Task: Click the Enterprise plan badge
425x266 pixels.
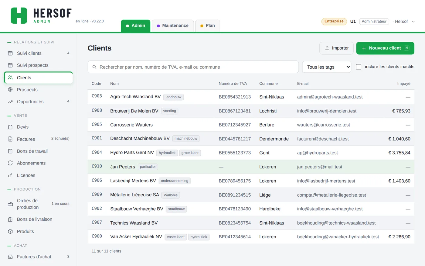Action: [334, 21]
